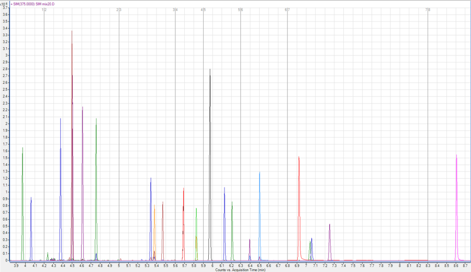Select the red peak near 5.69 min

[x=184, y=224]
